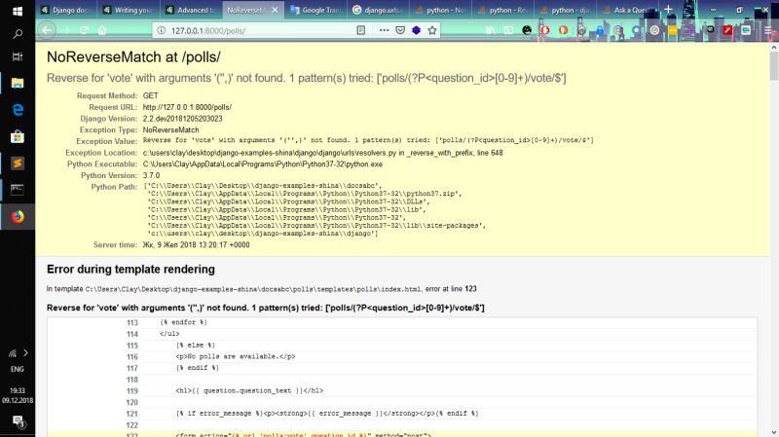The width and height of the screenshot is (779, 437).
Task: Click the purple hexagon extension icon
Action: pyautogui.click(x=417, y=30)
